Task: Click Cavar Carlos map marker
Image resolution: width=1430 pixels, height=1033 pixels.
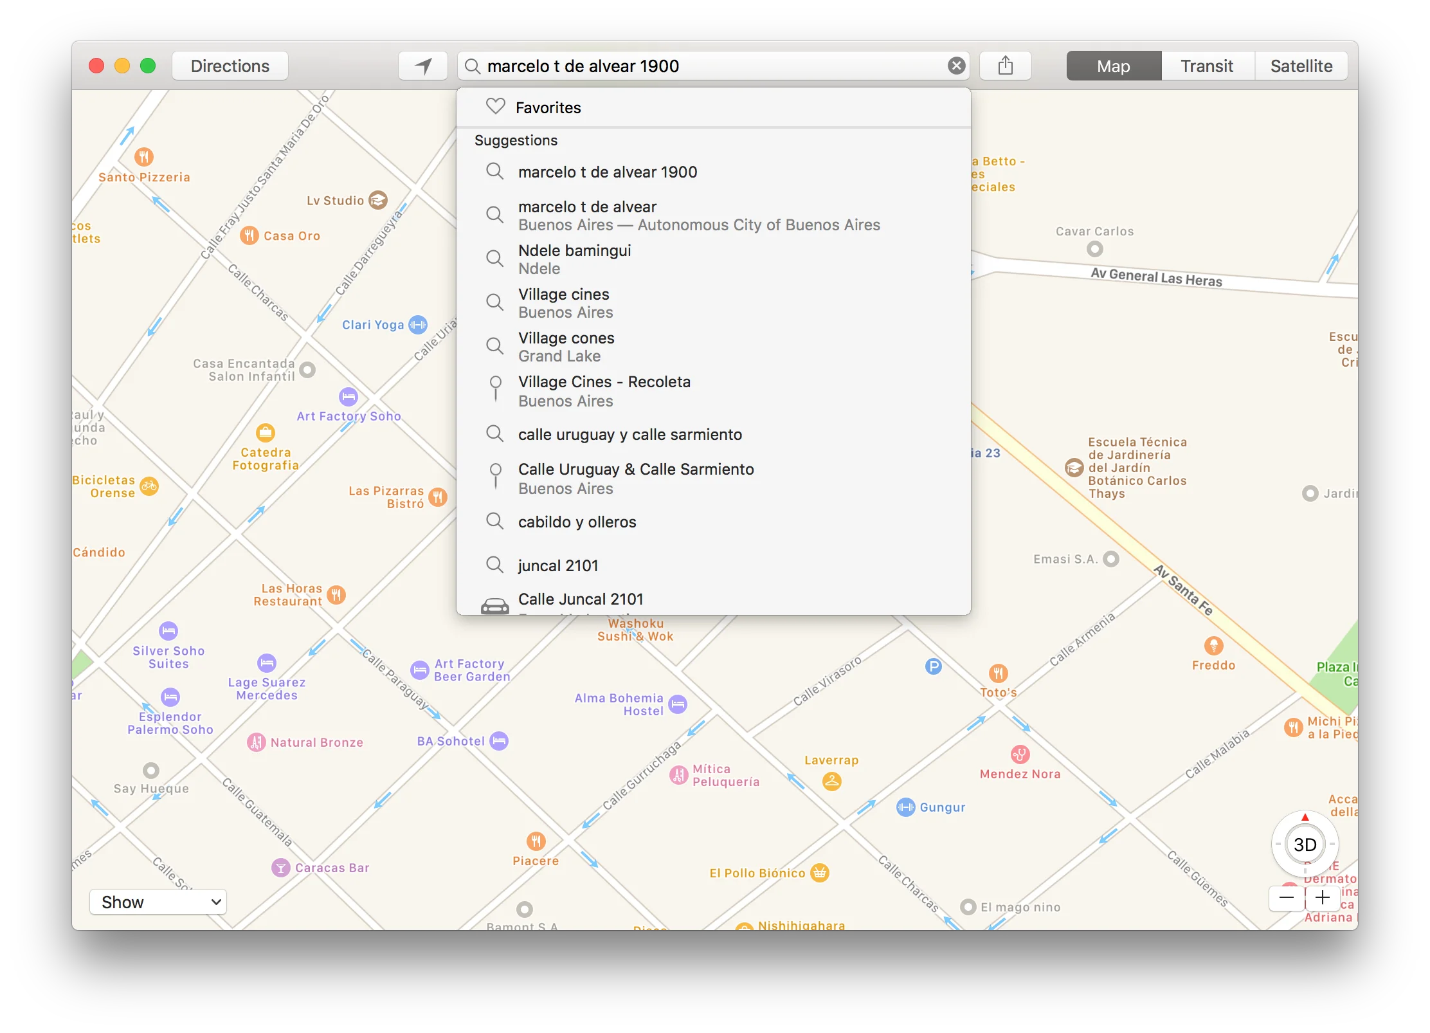Action: pyautogui.click(x=1095, y=249)
